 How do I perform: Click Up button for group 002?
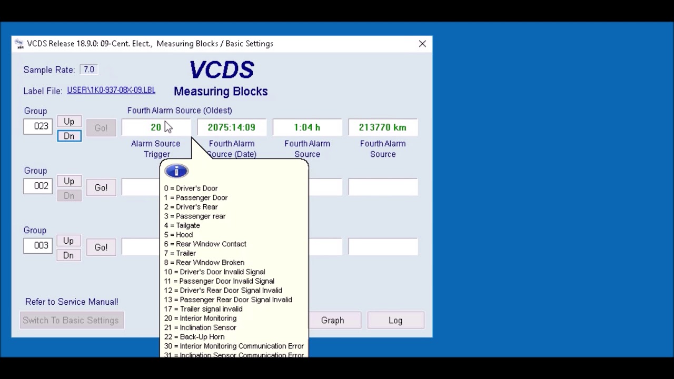coord(69,181)
